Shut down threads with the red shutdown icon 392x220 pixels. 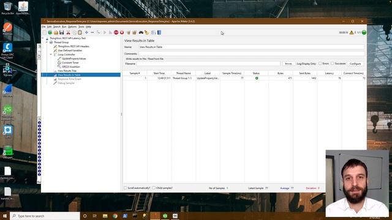[122, 32]
